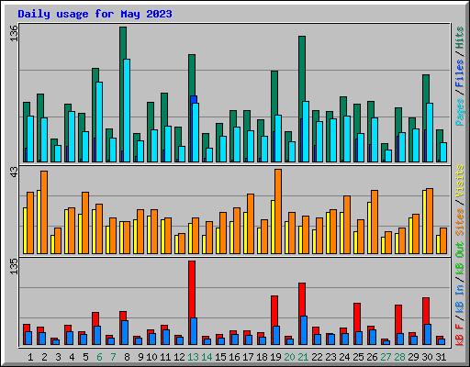The height and width of the screenshot is (367, 470).
Task: Click the blue "Files" legend label
Action: pyautogui.click(x=460, y=73)
